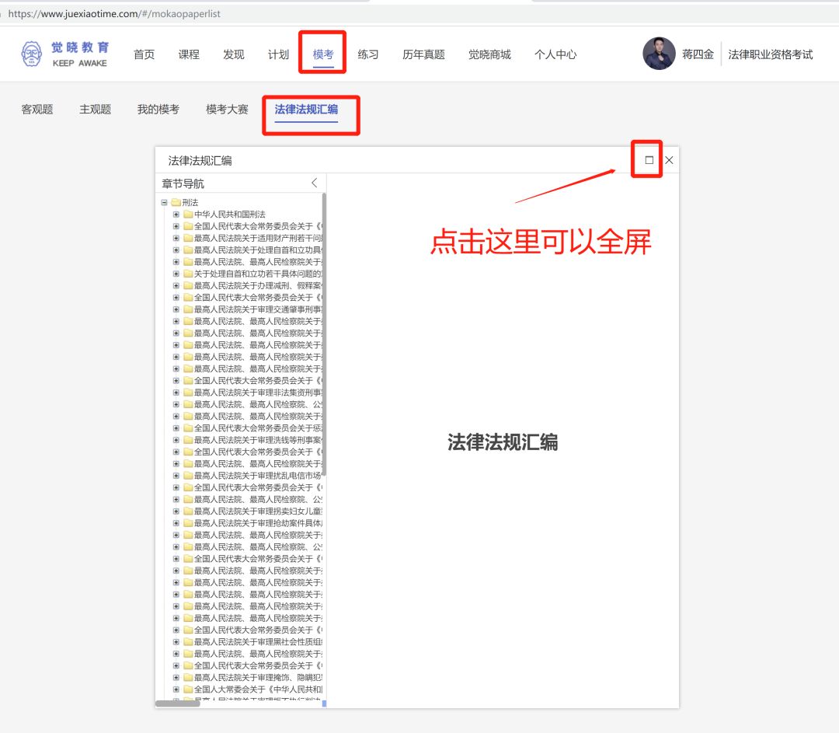Screen dimensions: 839x733
Task: Close the 法律法规汇编 popup with the X
Action: click(x=669, y=160)
